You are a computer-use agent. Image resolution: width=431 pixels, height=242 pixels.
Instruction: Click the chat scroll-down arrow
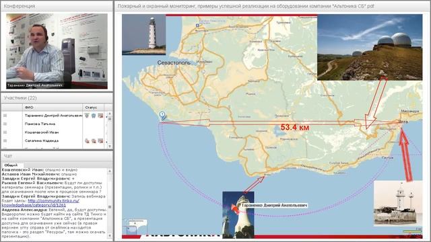[x=110, y=236]
